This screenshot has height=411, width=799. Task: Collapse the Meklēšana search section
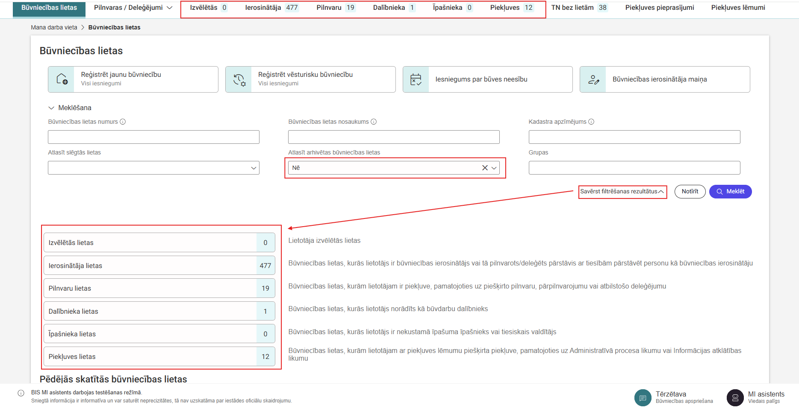(x=52, y=108)
